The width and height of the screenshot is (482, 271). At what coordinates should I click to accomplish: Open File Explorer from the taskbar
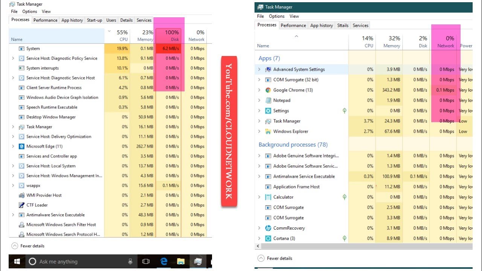click(x=181, y=261)
